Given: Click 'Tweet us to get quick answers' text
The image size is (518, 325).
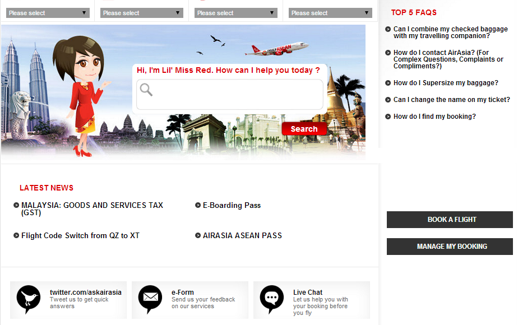Looking at the screenshot, I should tap(79, 303).
